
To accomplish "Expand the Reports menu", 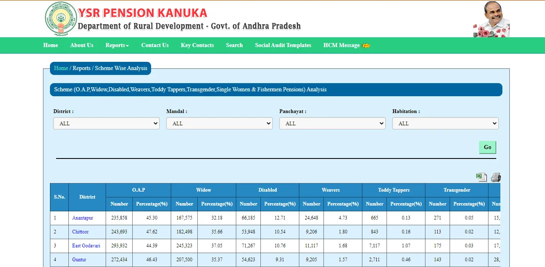I will pyautogui.click(x=117, y=45).
